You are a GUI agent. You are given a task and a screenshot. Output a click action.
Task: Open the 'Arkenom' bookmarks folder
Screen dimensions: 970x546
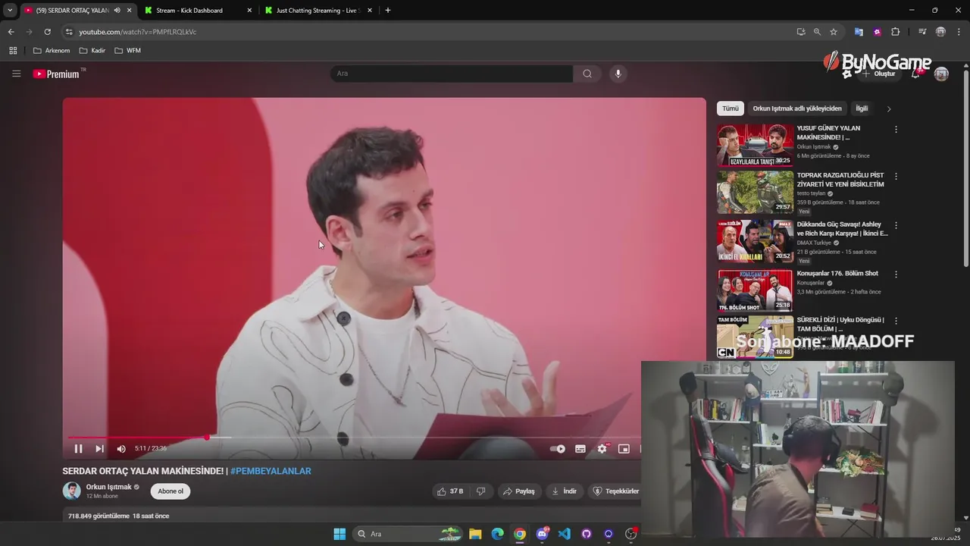(x=52, y=51)
